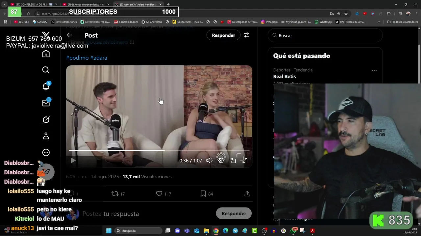Screen dimensions: 421x236
Task: Open Profile person icon
Action: pyautogui.click(x=46, y=136)
